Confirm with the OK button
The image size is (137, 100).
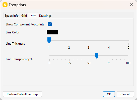click(x=109, y=94)
